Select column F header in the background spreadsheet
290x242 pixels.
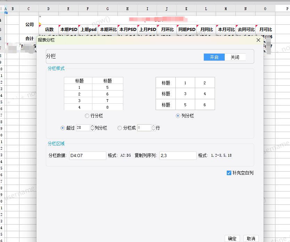pos(88,9)
